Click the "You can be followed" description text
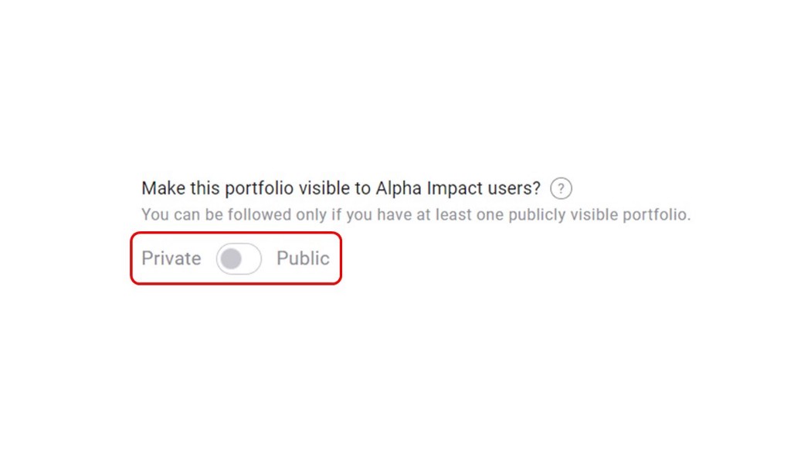 point(416,214)
